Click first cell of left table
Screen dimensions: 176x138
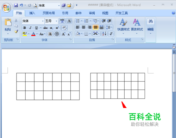pyautogui.click(x=21, y=77)
